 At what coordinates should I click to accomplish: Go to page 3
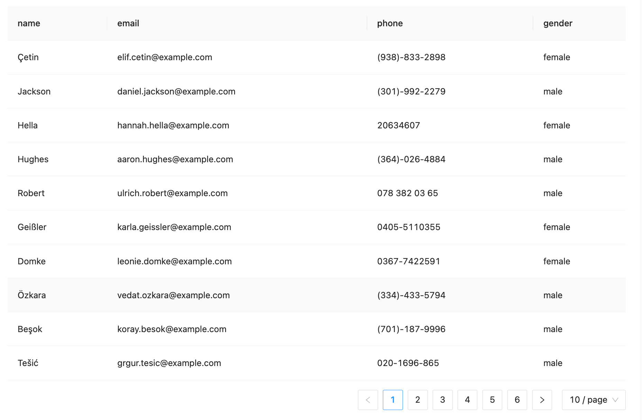click(442, 400)
